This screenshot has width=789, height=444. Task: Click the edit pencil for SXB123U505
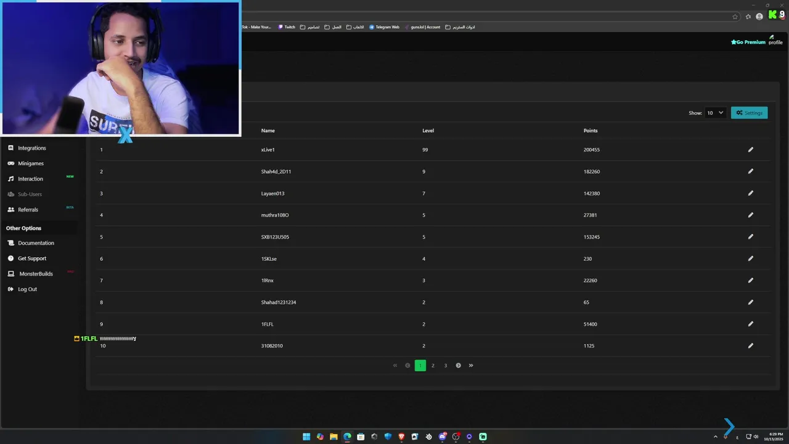point(750,237)
